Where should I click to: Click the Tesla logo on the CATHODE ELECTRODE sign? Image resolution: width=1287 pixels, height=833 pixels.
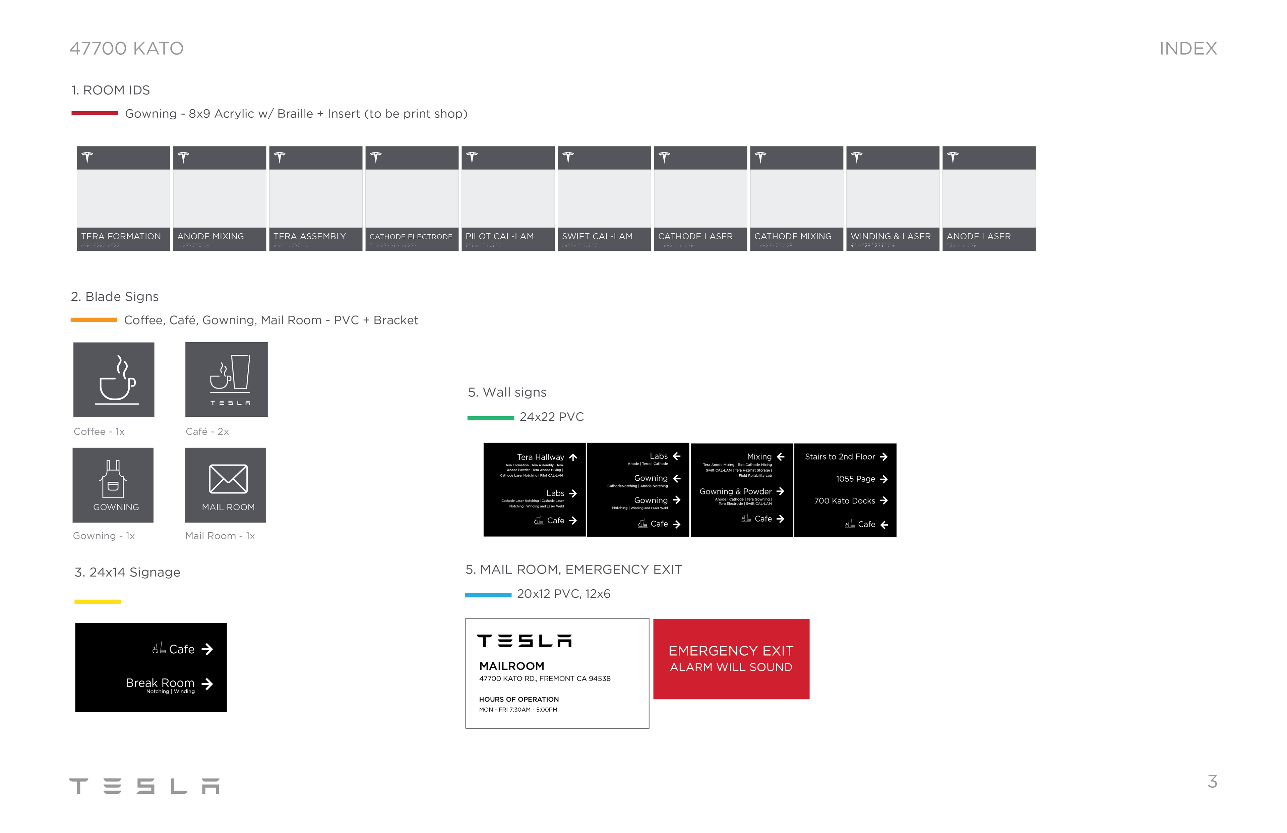(x=376, y=158)
